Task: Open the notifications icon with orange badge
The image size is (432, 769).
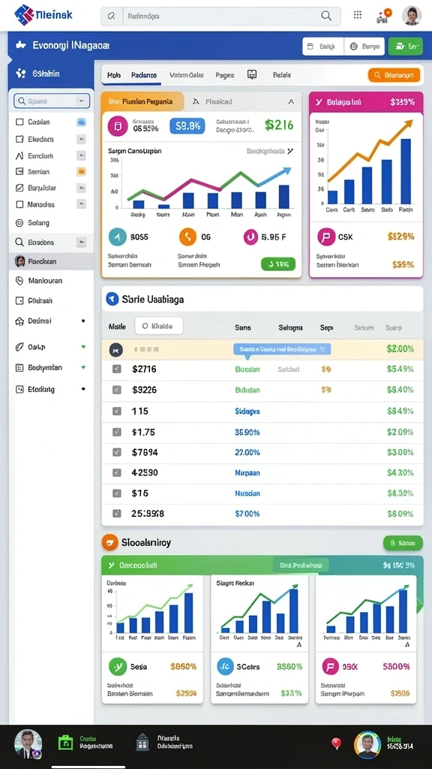Action: tap(383, 16)
